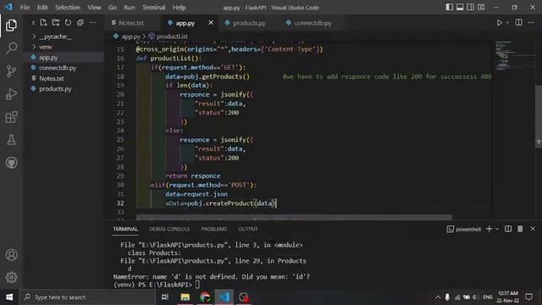Switch to the DEBUG CONSOLE panel tab
Screen dimensions: 542x305
click(169, 229)
